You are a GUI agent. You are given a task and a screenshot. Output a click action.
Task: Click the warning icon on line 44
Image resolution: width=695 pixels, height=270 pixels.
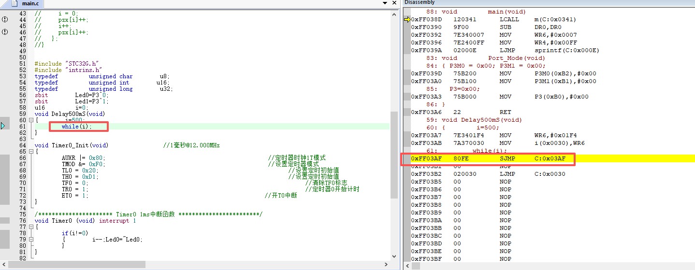coord(4,19)
